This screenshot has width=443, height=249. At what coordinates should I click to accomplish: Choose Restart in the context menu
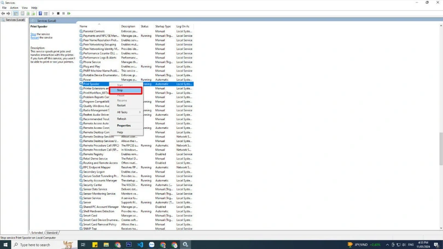(x=121, y=105)
